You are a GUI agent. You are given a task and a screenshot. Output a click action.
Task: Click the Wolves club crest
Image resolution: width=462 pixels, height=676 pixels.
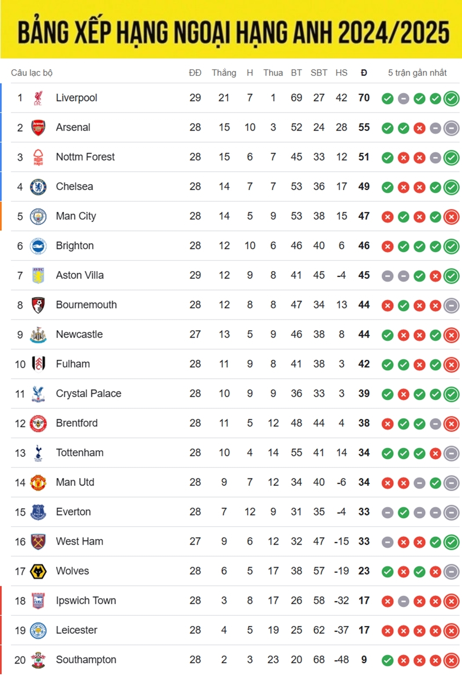(38, 571)
